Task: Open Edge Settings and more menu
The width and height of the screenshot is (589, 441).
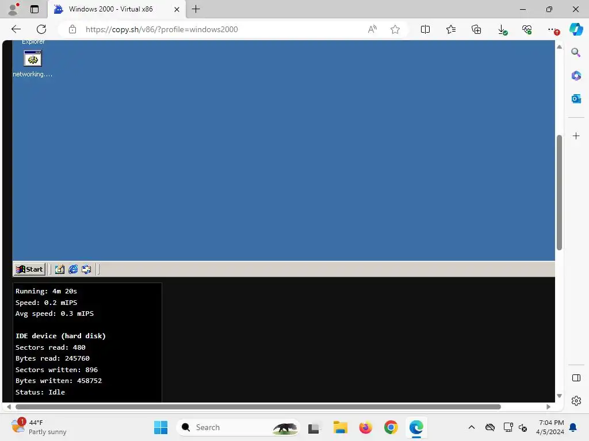Action: (553, 30)
